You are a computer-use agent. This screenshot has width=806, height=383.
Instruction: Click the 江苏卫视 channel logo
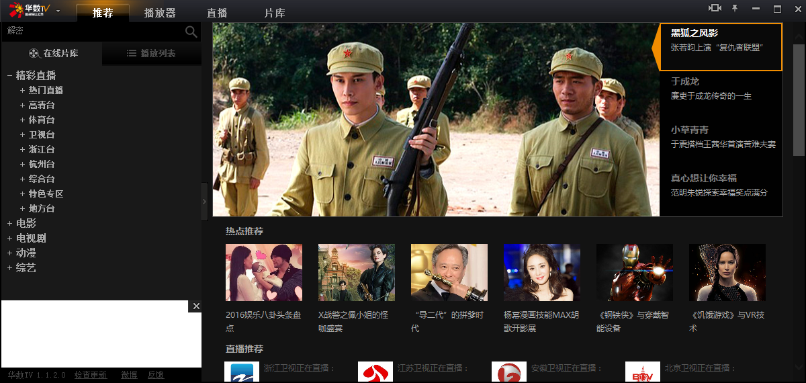[x=375, y=372]
